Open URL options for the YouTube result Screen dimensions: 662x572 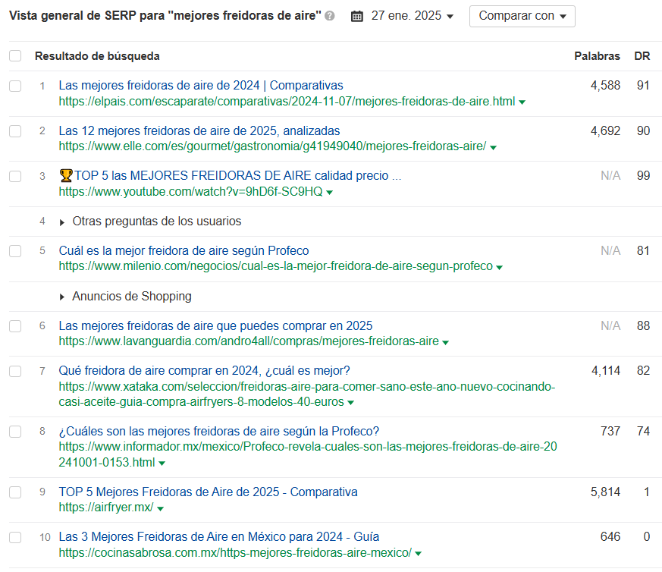(329, 192)
